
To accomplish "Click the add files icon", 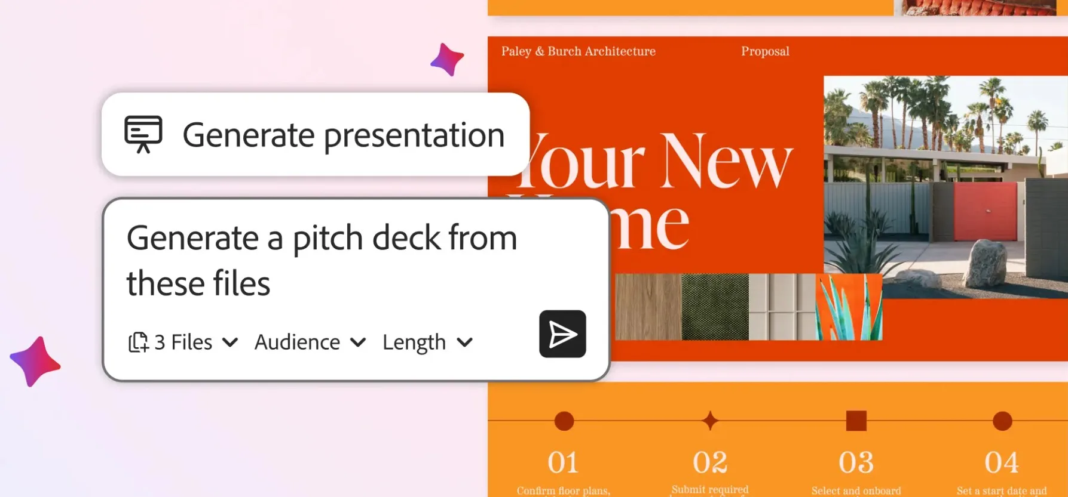I will point(139,342).
